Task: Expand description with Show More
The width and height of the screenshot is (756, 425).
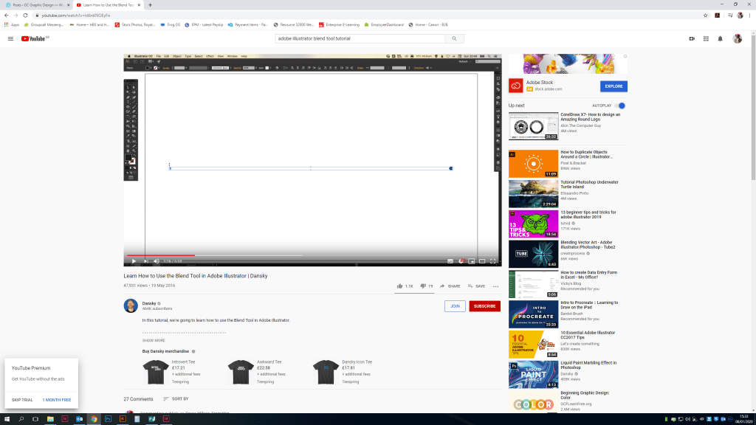Action: click(x=154, y=340)
